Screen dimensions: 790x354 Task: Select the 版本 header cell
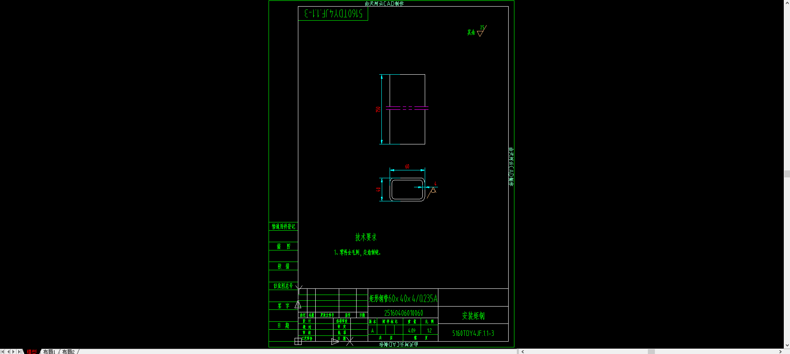tap(372, 321)
